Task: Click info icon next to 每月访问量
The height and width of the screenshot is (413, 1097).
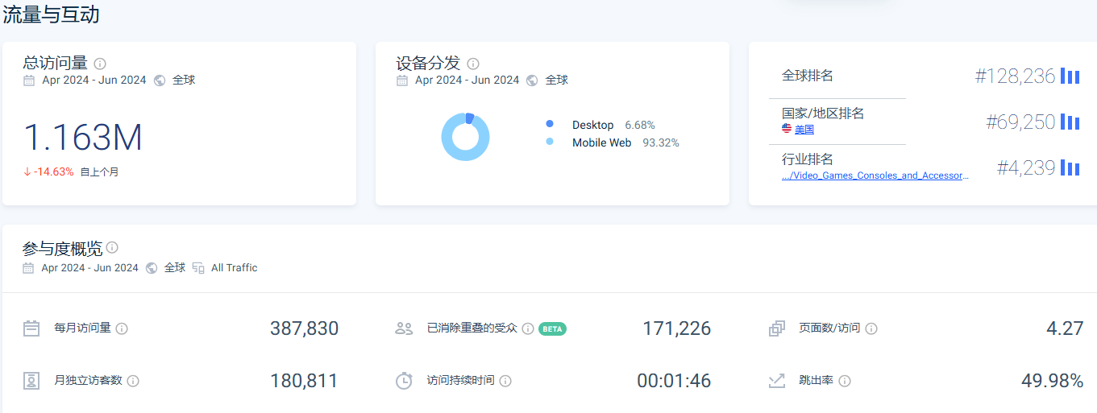Action: (122, 328)
